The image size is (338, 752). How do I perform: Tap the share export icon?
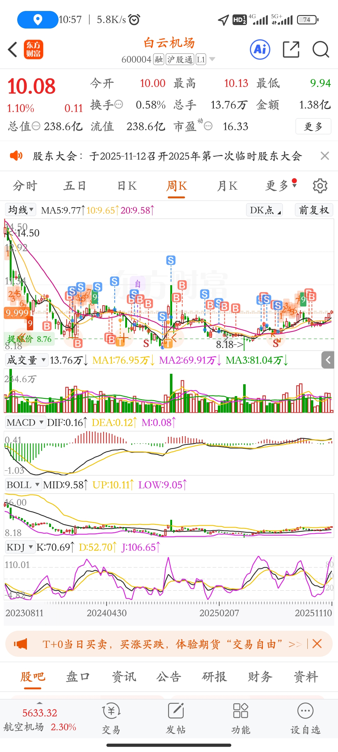291,49
